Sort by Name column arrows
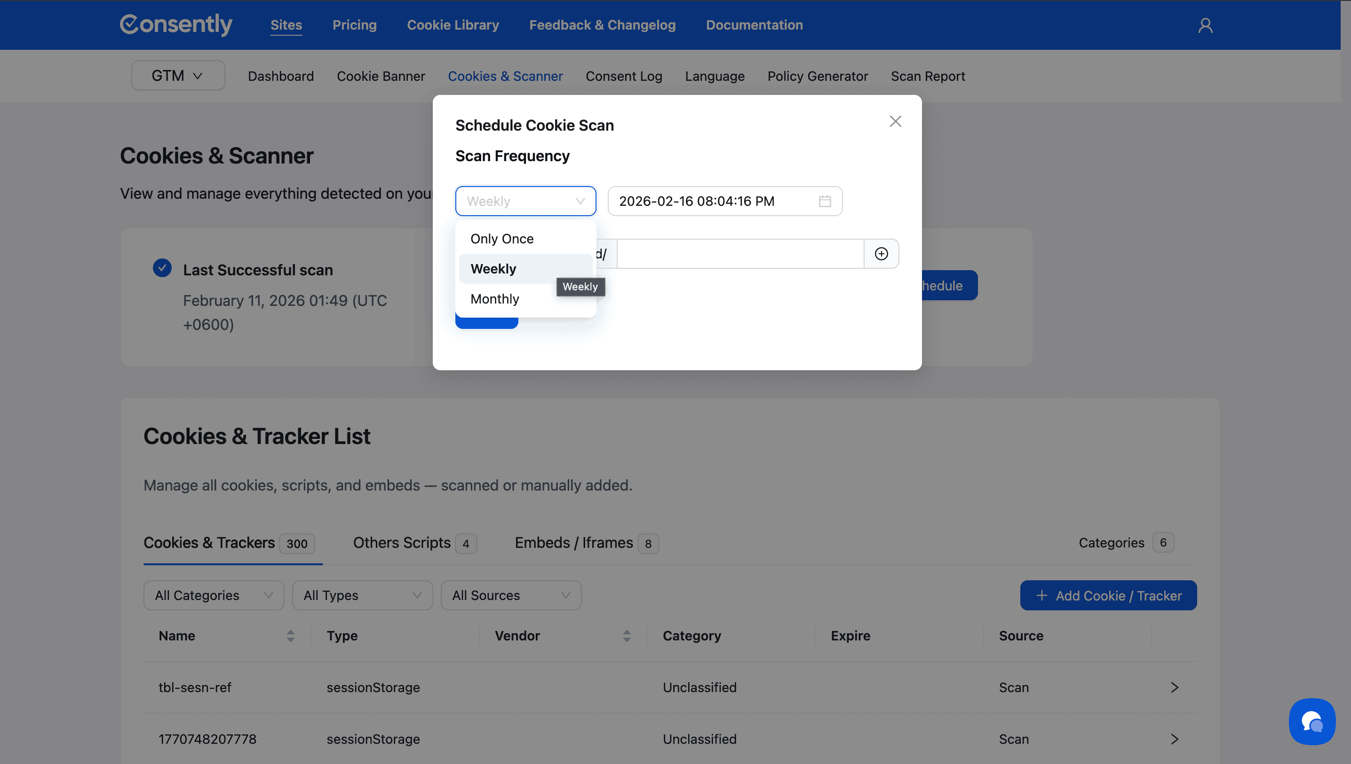 (x=291, y=636)
